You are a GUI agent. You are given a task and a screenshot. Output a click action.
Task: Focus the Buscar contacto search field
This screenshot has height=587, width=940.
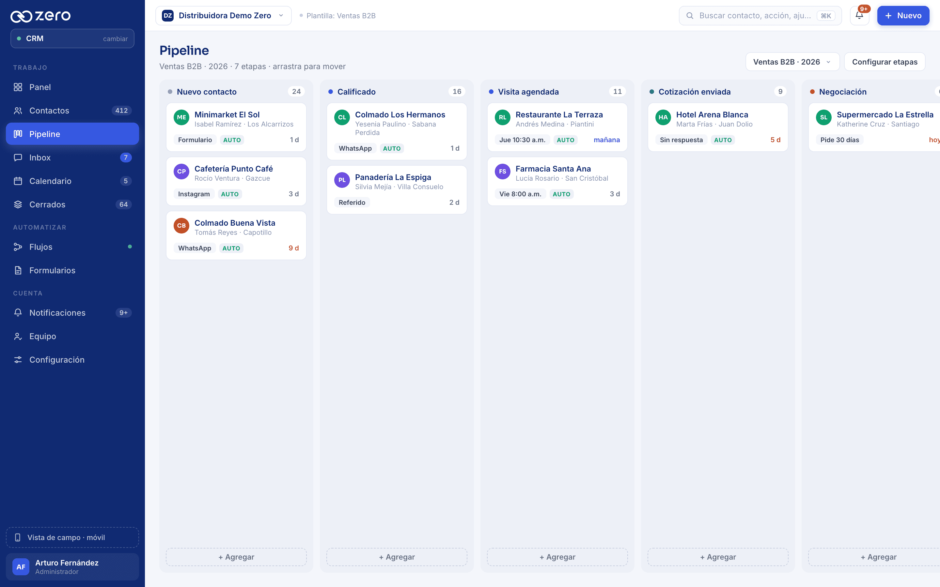pyautogui.click(x=760, y=16)
